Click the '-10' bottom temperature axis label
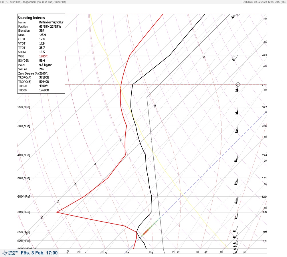 point(102,252)
